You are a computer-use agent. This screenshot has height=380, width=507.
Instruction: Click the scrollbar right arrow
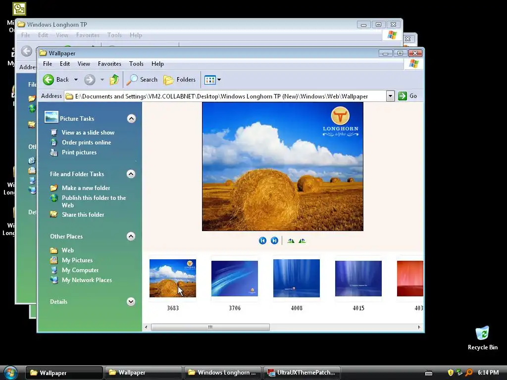[x=419, y=327]
